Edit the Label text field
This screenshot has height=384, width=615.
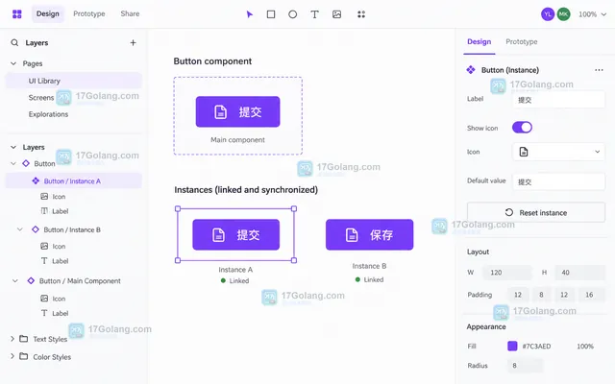point(558,100)
